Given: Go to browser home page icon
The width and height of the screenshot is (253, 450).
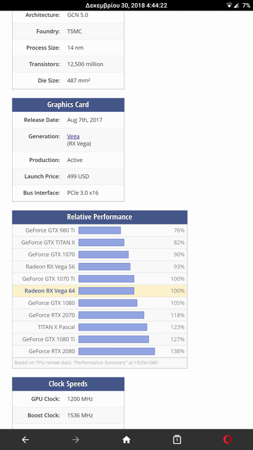Looking at the screenshot, I should pyautogui.click(x=126, y=439).
